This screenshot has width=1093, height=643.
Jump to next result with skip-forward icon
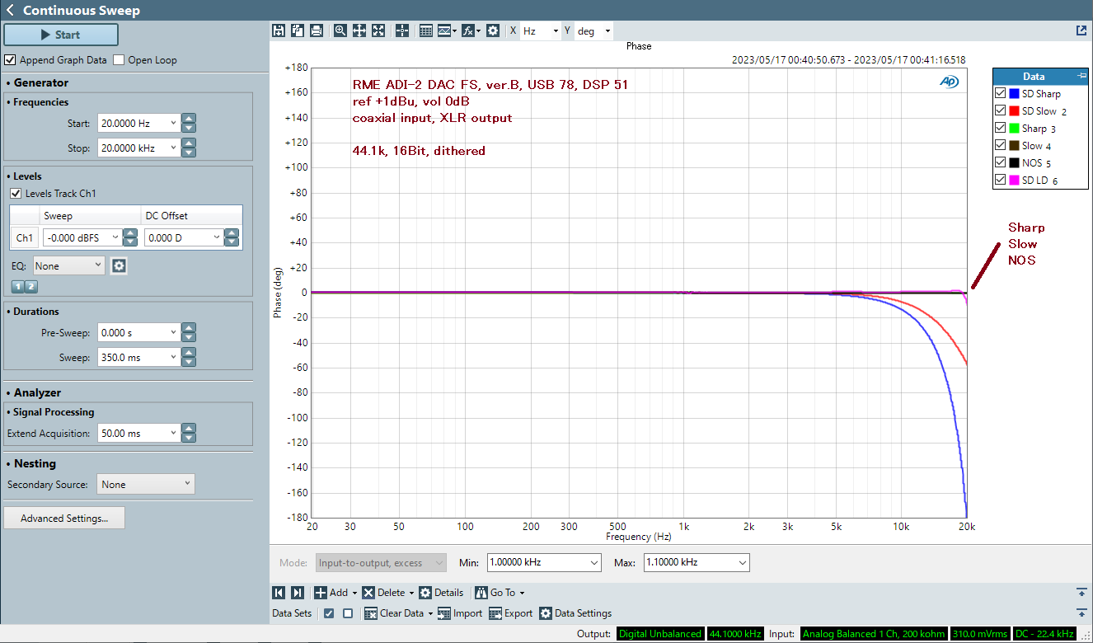(x=298, y=593)
